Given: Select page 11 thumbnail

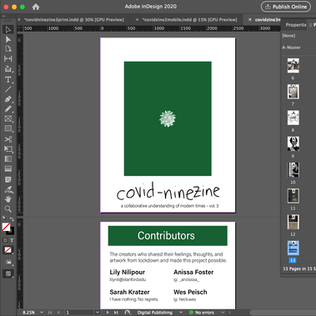Looking at the screenshot, I should click(293, 196).
